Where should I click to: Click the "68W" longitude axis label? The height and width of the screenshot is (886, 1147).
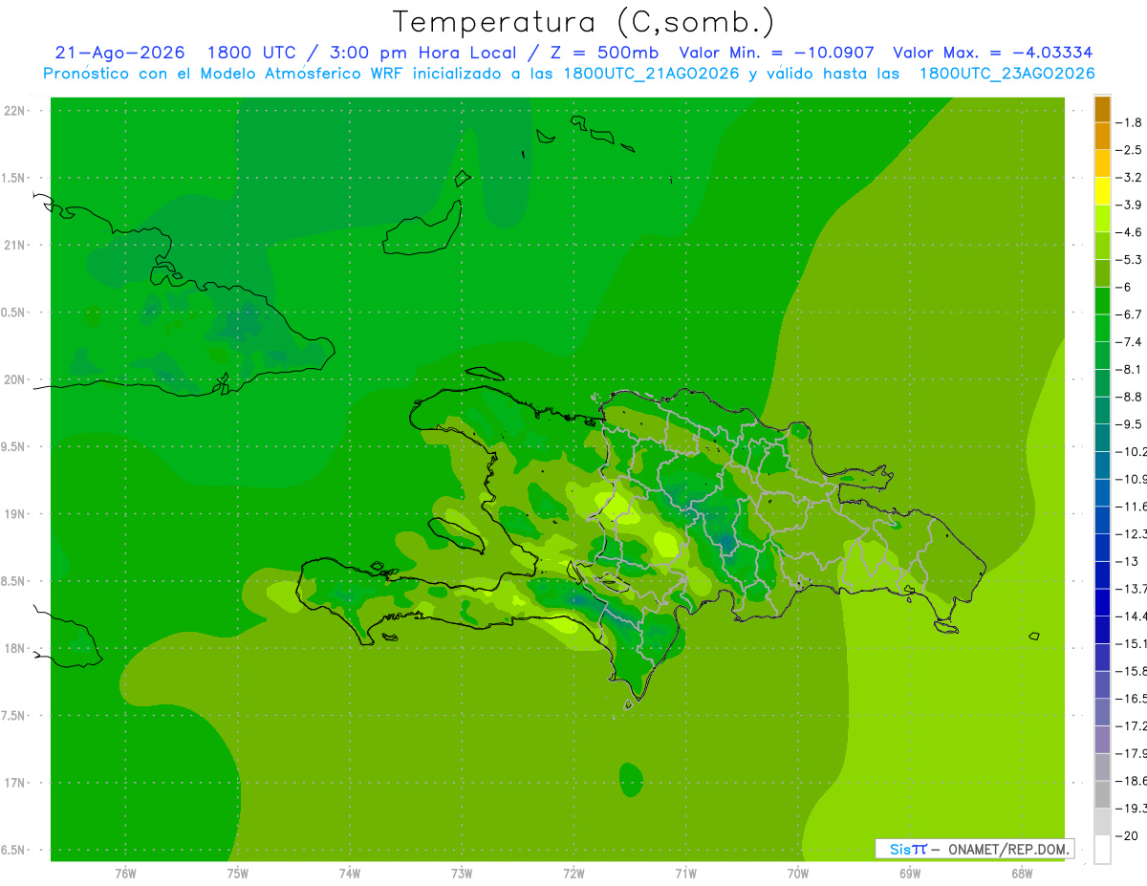coord(1022,873)
